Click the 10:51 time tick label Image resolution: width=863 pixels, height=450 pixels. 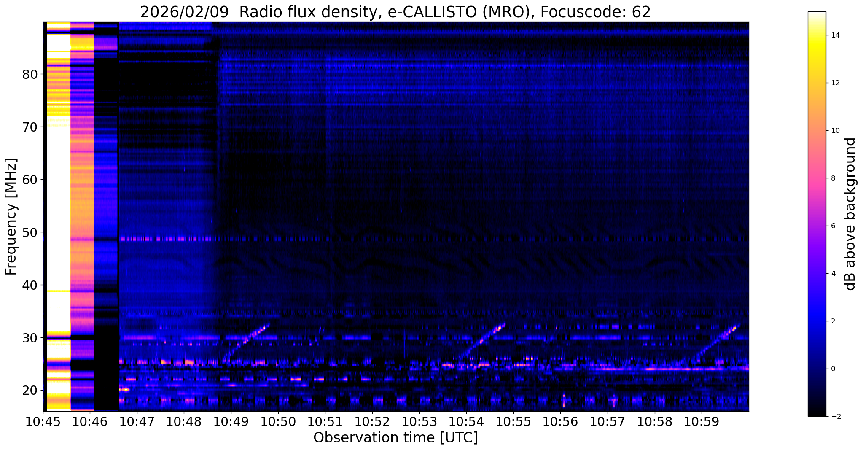pos(325,421)
